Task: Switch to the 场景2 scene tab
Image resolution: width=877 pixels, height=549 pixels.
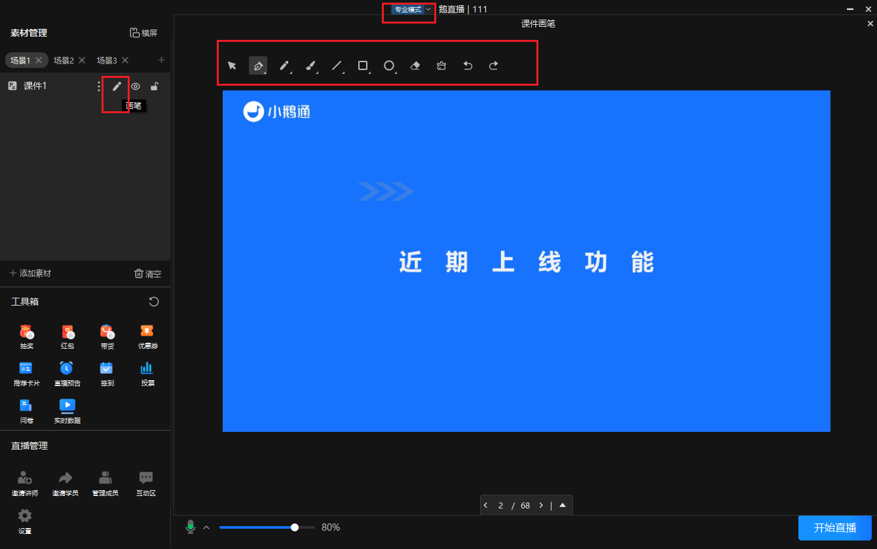Action: click(x=64, y=60)
